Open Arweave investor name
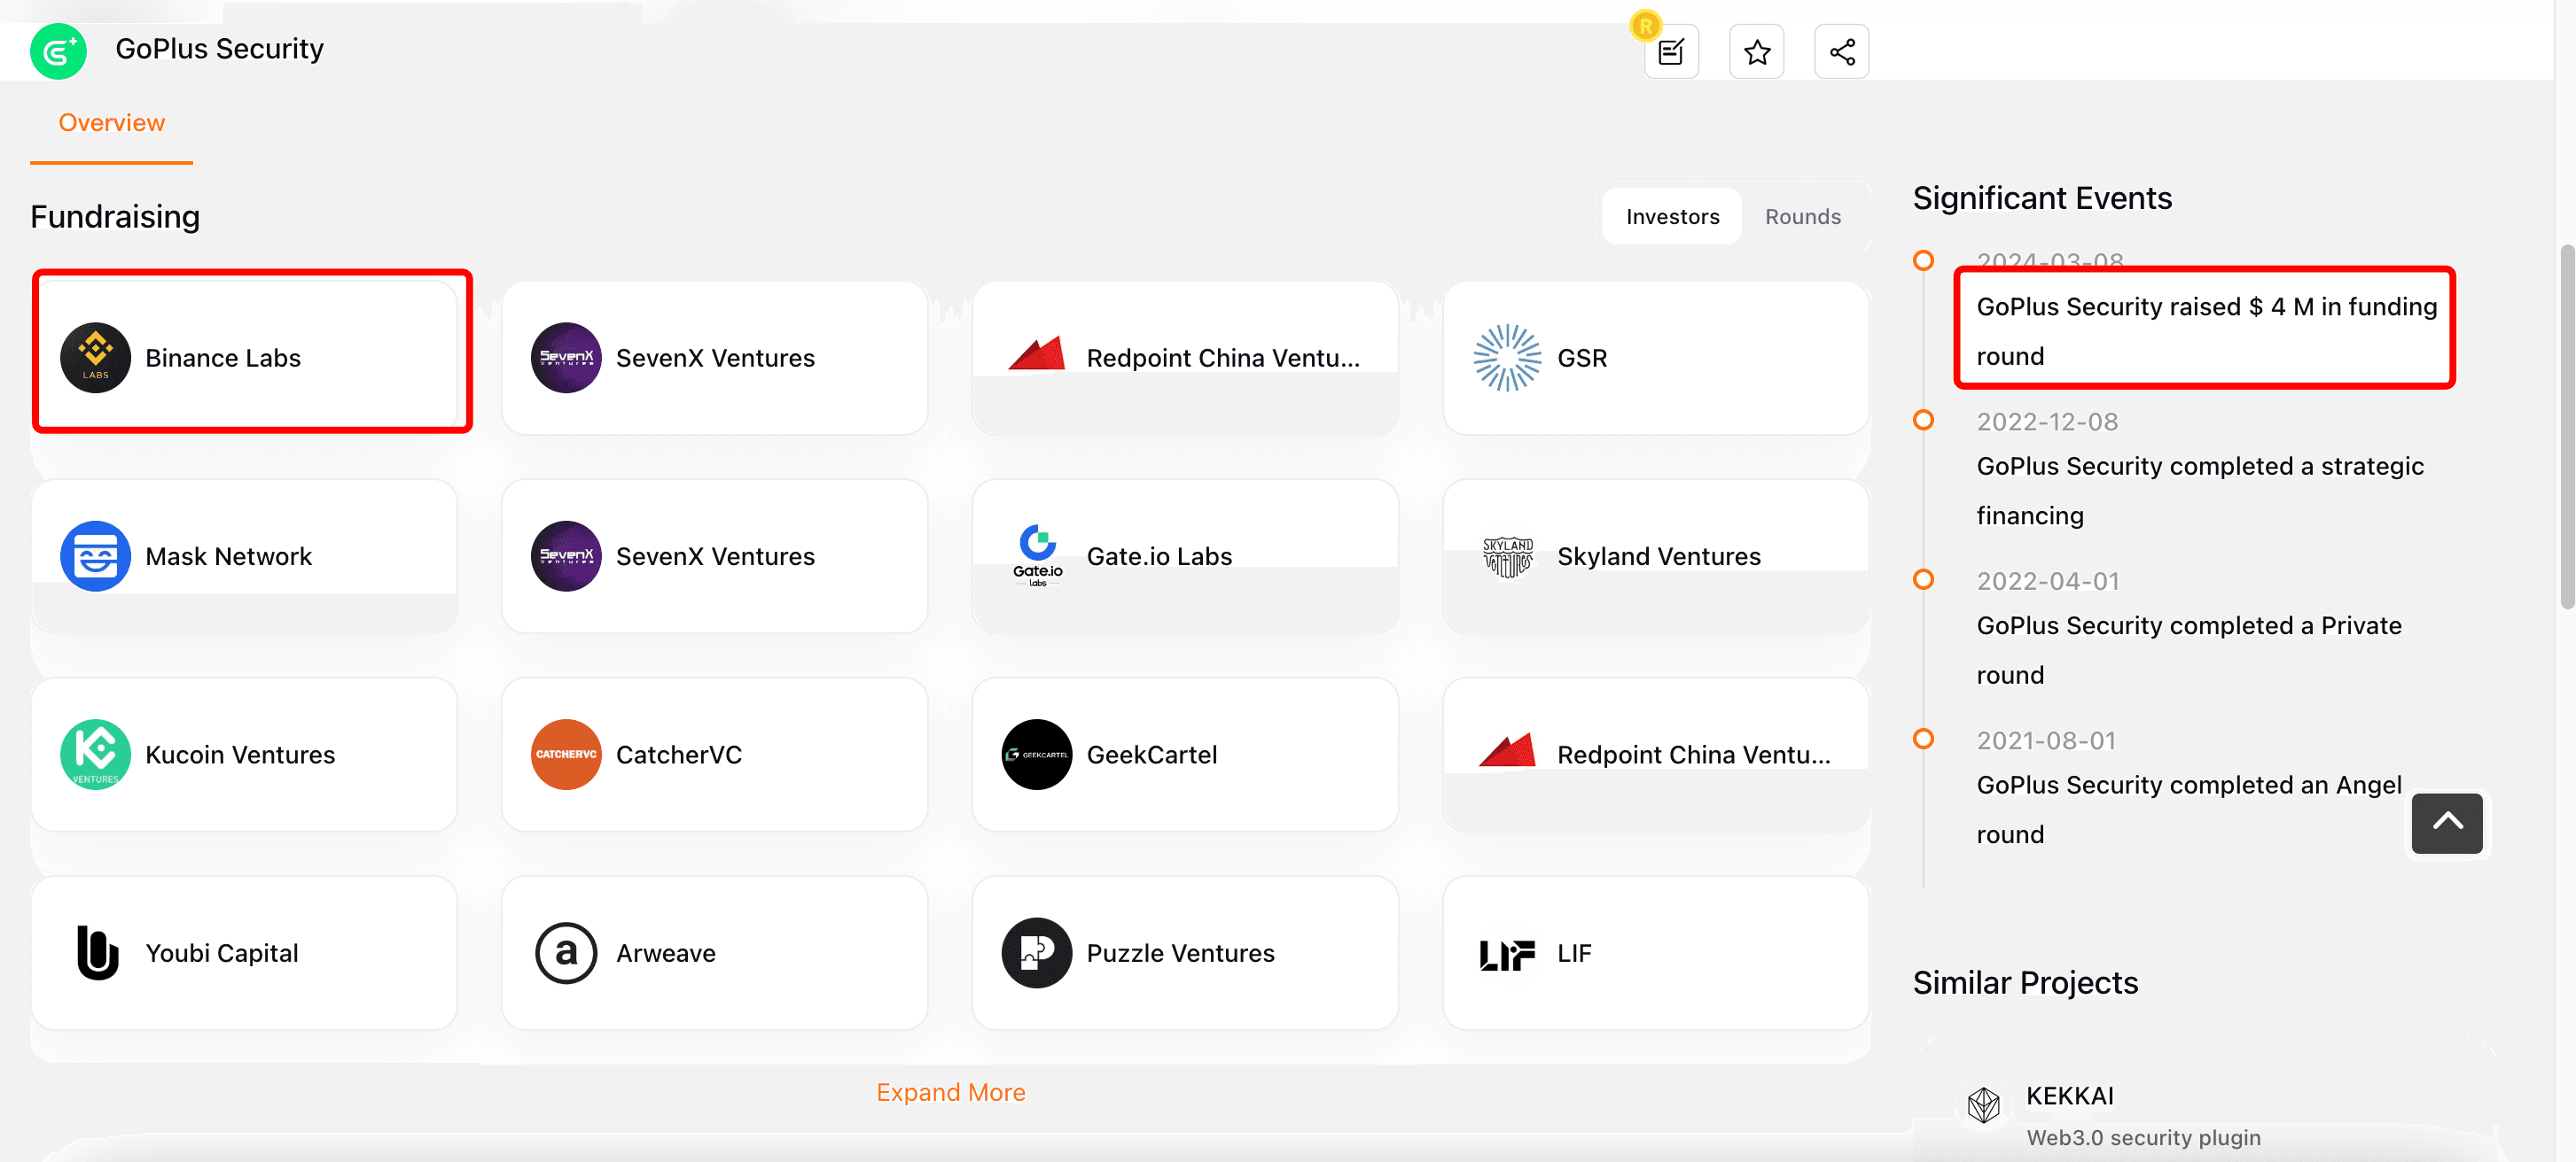This screenshot has width=2576, height=1162. click(666, 952)
